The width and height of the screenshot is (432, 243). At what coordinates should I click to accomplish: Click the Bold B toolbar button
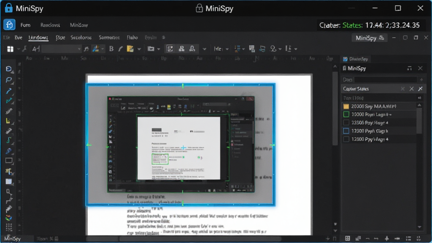pos(111,49)
